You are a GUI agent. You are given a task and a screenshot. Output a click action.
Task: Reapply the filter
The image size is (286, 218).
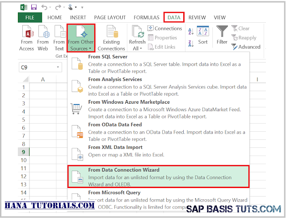[x=244, y=38]
